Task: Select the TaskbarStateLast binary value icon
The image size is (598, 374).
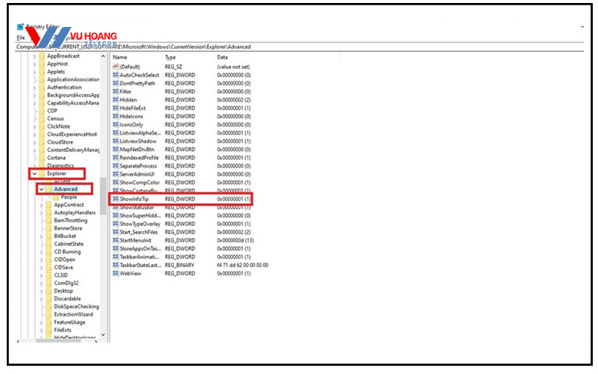Action: click(115, 265)
